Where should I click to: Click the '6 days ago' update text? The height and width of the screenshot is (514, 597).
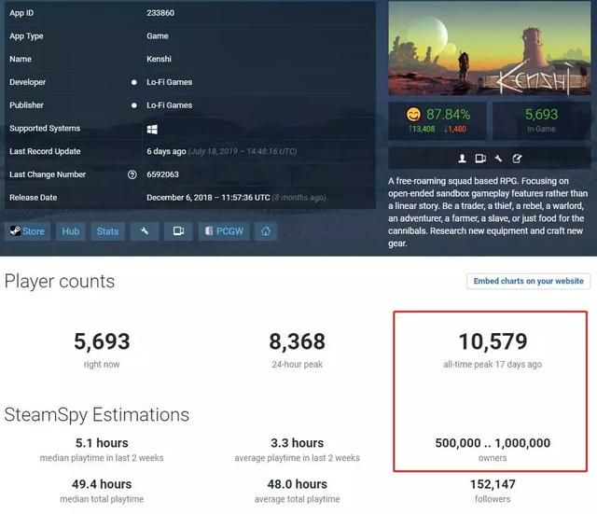[166, 151]
